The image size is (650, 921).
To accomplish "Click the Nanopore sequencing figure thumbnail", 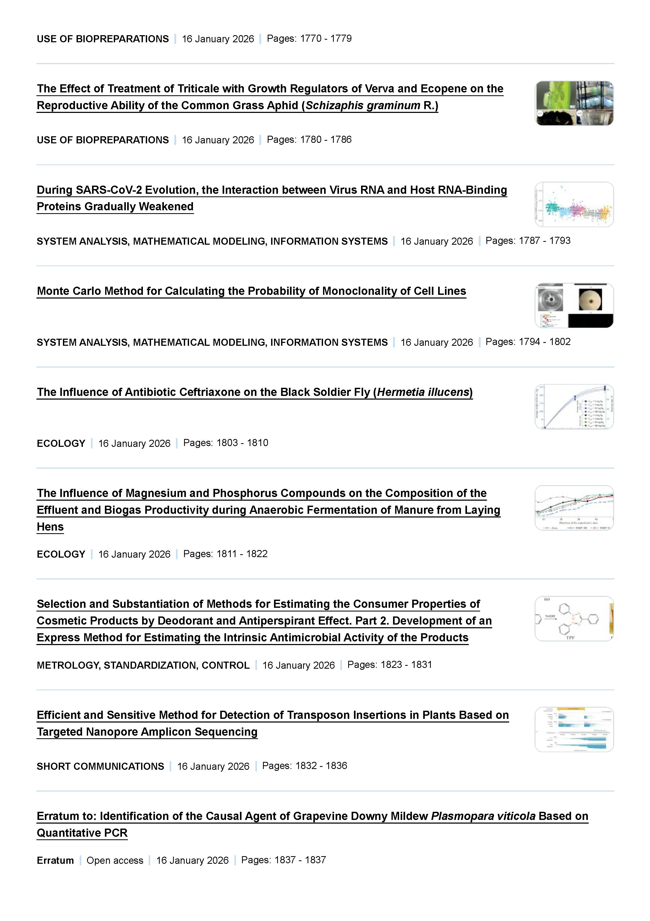I will (574, 730).
